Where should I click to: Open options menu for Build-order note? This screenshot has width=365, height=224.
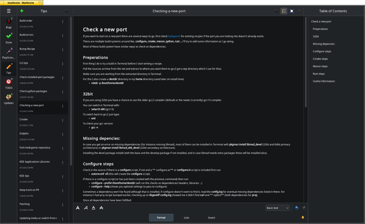coord(63,21)
